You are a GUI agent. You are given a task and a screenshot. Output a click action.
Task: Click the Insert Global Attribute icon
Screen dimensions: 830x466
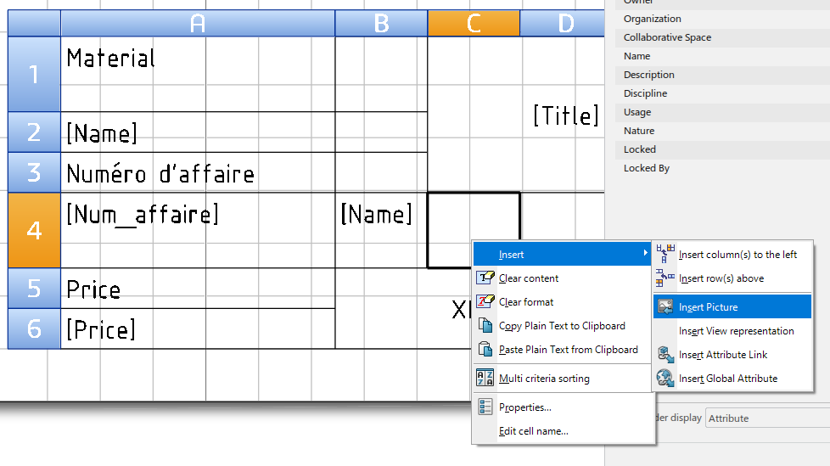tap(665, 378)
